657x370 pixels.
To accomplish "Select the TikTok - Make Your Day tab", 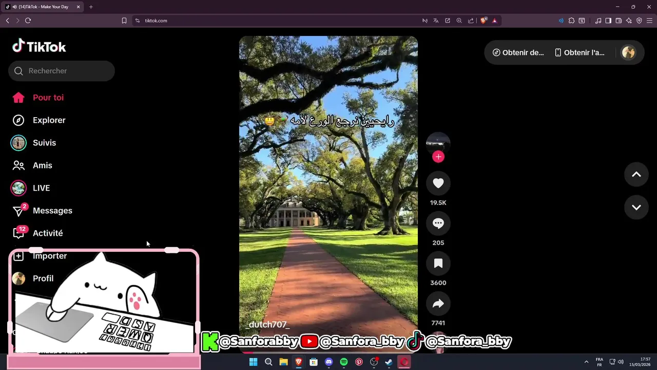I will point(43,7).
